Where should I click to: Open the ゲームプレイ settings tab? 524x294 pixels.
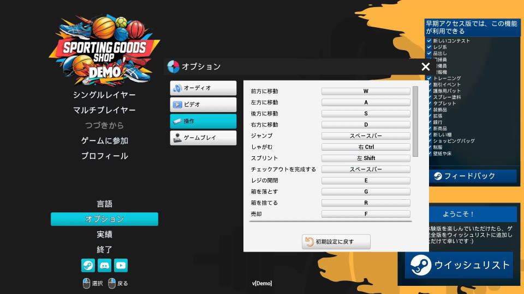(203, 138)
